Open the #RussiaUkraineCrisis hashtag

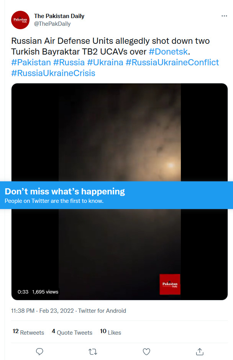[x=53, y=73]
